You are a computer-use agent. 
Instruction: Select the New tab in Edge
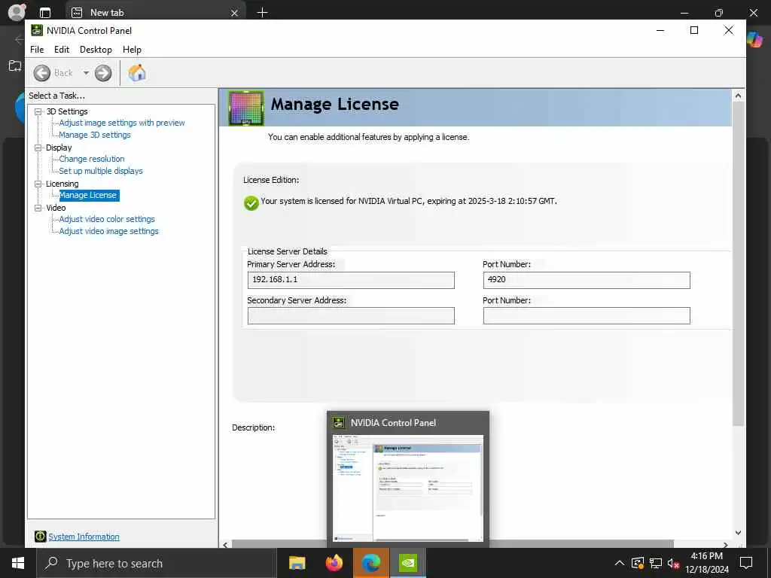155,12
